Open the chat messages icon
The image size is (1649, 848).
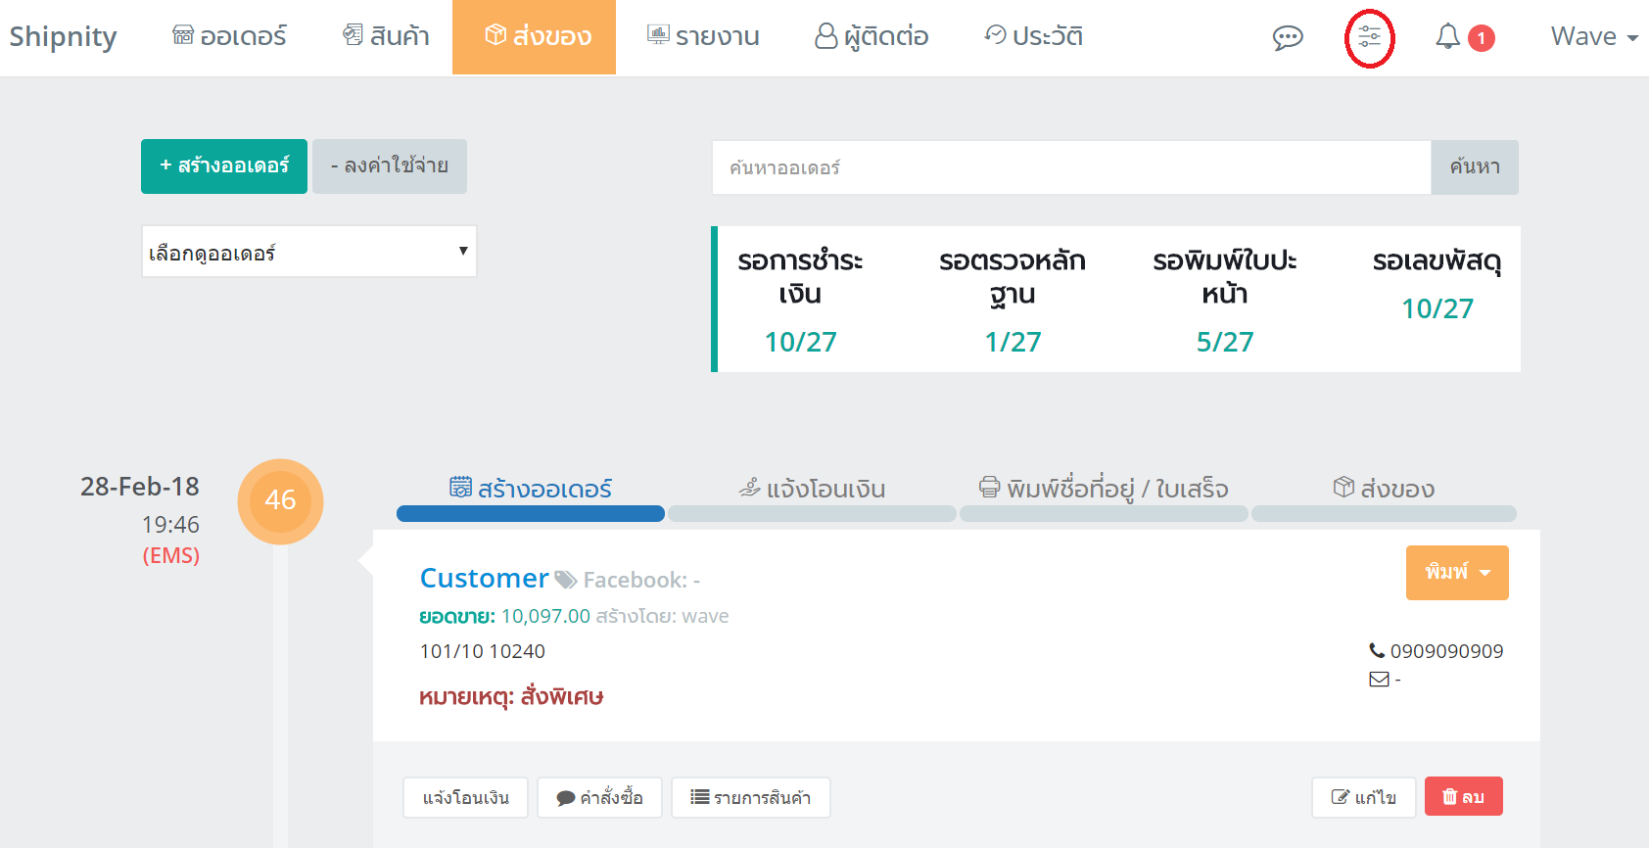click(x=1287, y=38)
